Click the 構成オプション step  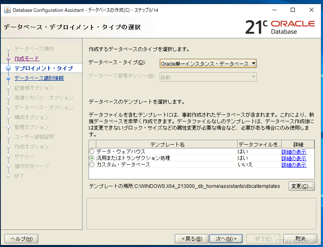[31, 117]
